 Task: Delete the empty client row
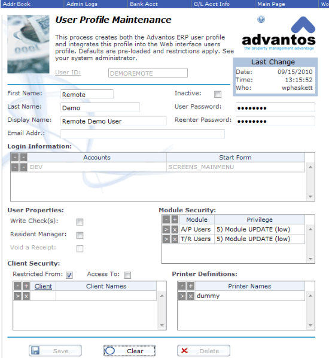pos(26,296)
